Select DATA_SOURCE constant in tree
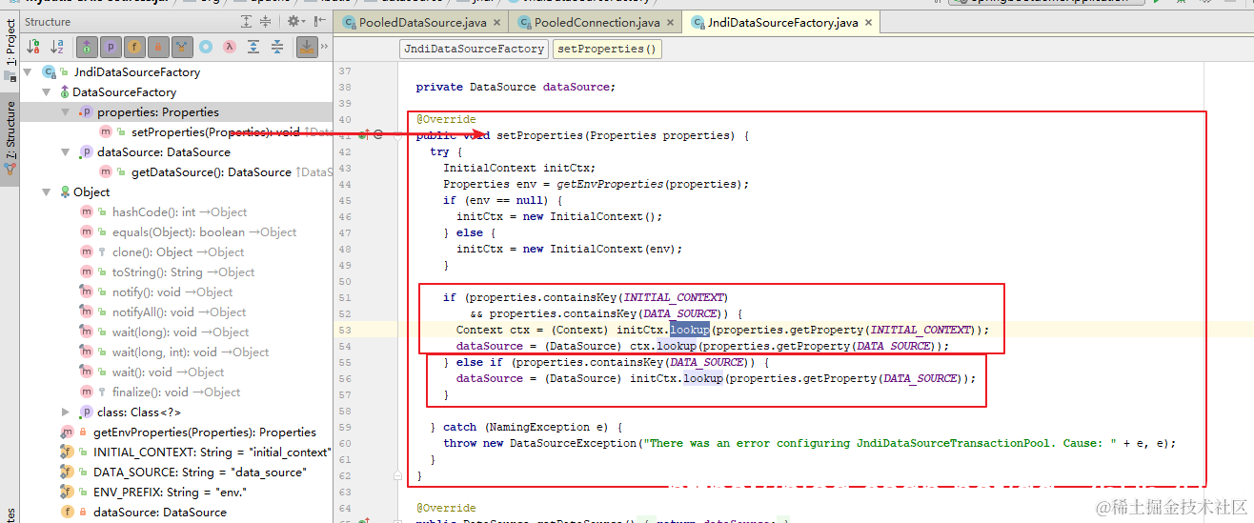1254x523 pixels. click(x=200, y=473)
